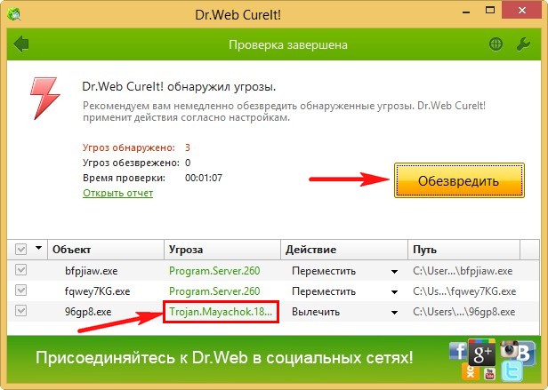Maximize the Dr.Web CureIt! window
The image size is (548, 390).
(490, 10)
